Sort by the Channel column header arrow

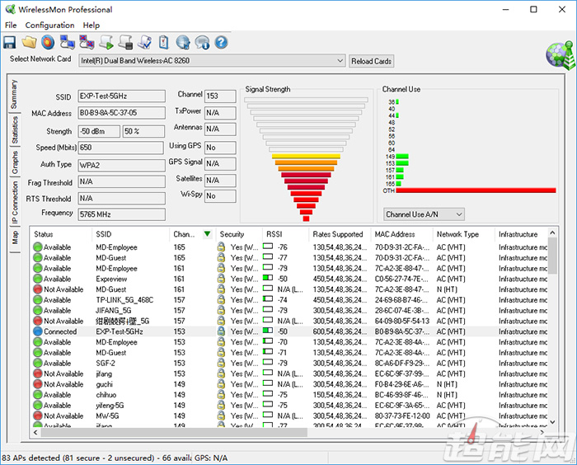pyautogui.click(x=207, y=235)
